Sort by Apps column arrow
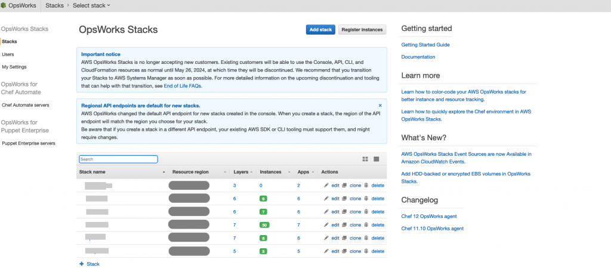The width and height of the screenshot is (611, 271). [313, 172]
